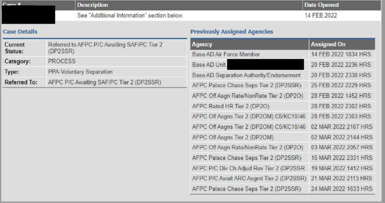The image size is (385, 203).
Task: Click the Current Status field label
Action: (x=15, y=48)
